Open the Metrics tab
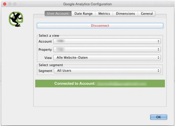 (x=104, y=14)
